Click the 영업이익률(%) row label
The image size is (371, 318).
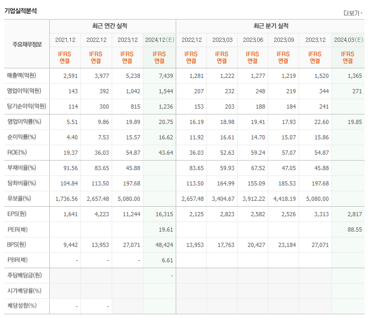(24, 122)
